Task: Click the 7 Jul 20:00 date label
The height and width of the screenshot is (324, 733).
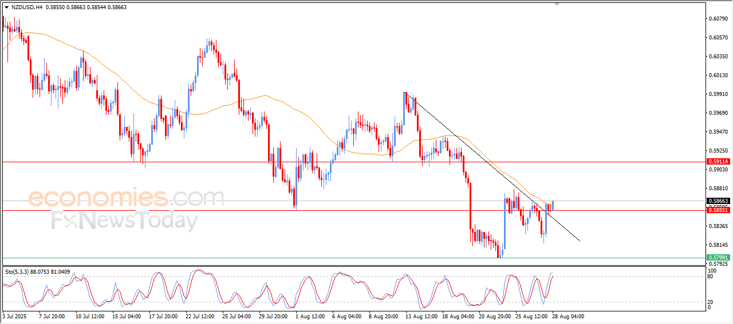Action: click(51, 316)
